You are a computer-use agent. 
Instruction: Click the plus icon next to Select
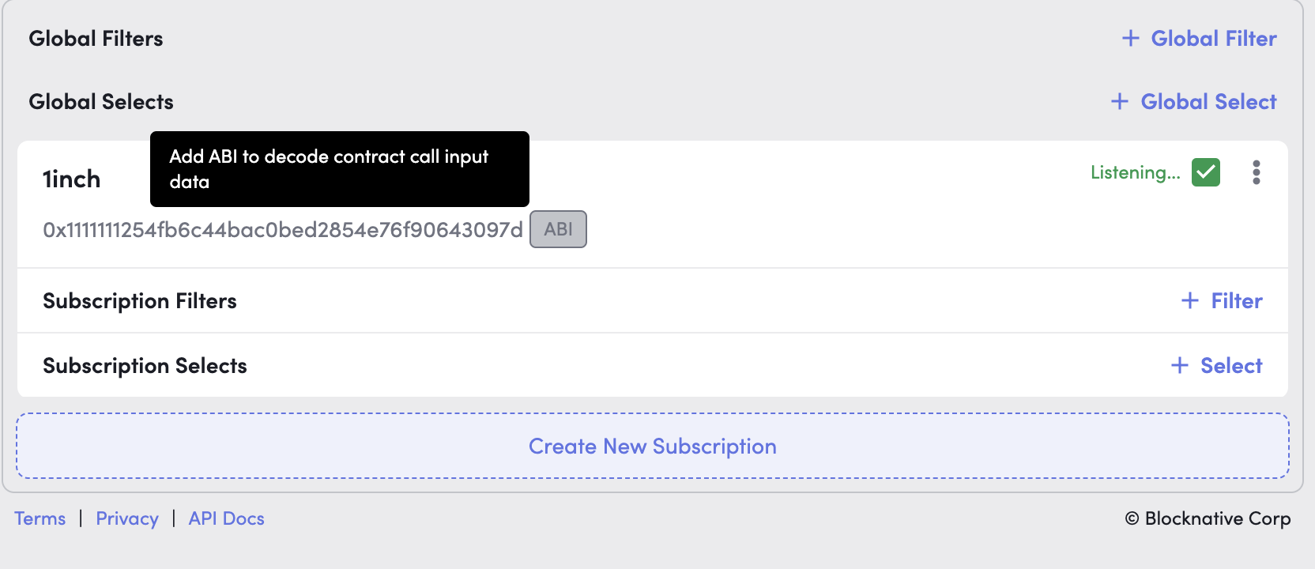(x=1179, y=365)
